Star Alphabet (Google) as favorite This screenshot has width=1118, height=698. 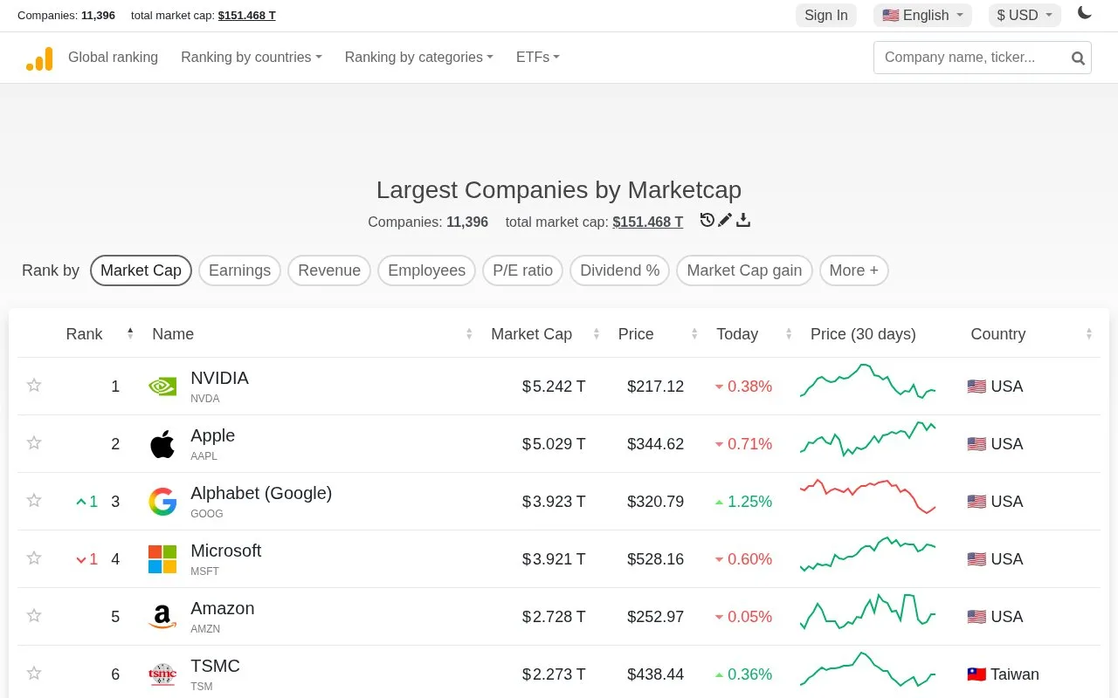pos(34,500)
